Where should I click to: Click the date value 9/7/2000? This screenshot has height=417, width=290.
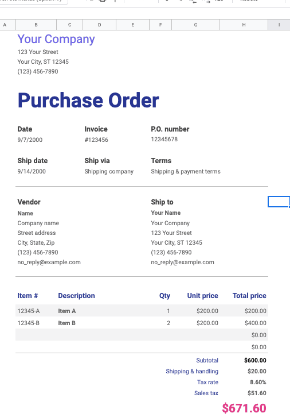tap(30, 140)
